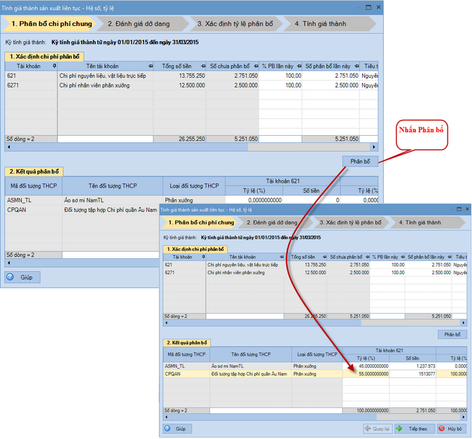Close the front window
472x439 pixels.
pos(467,209)
